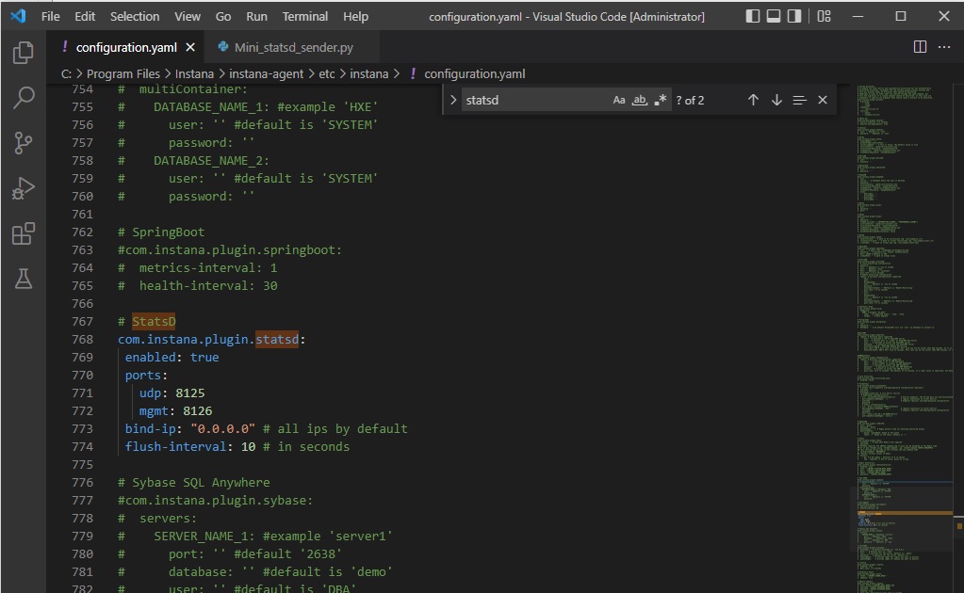Open the Run and Debug view
This screenshot has height=593, width=964.
[x=24, y=188]
